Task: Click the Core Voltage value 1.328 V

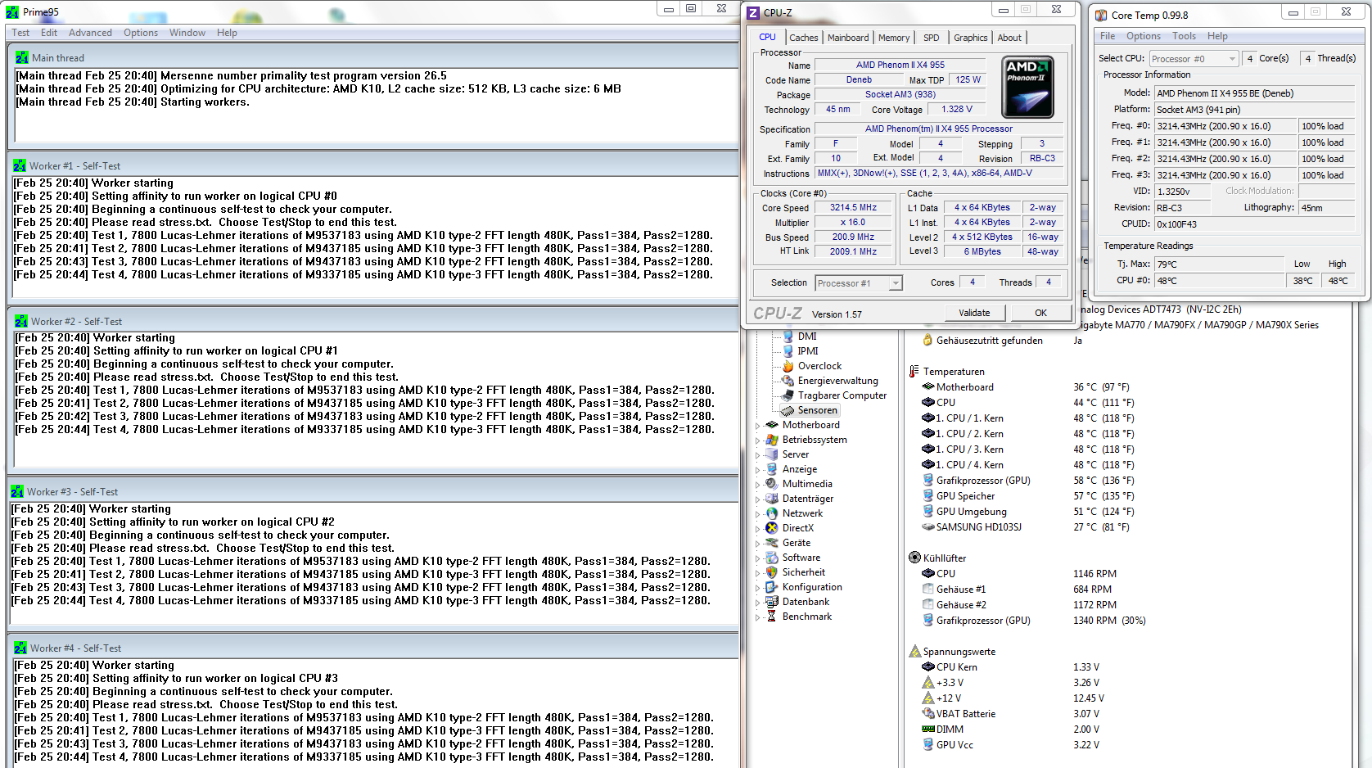Action: [957, 110]
